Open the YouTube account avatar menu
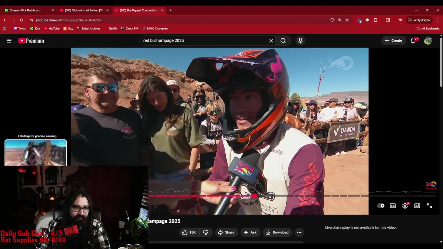443x249 pixels. click(428, 40)
